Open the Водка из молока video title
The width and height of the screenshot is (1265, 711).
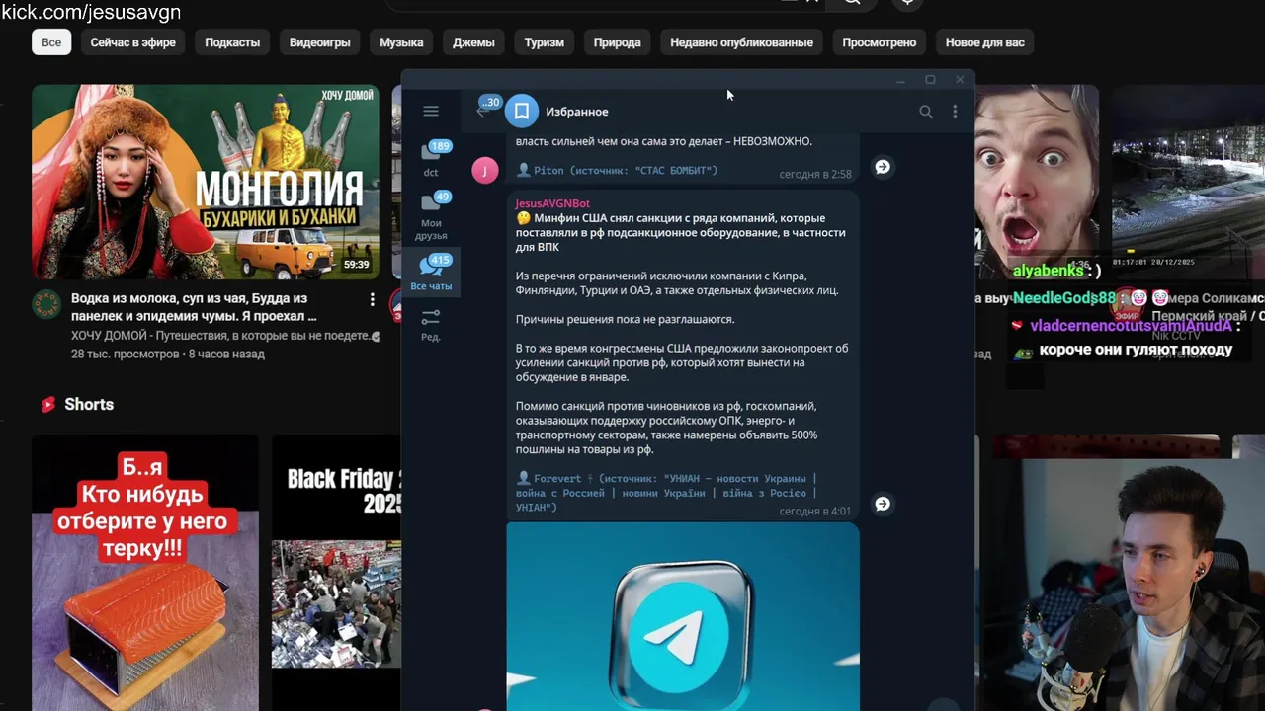194,307
